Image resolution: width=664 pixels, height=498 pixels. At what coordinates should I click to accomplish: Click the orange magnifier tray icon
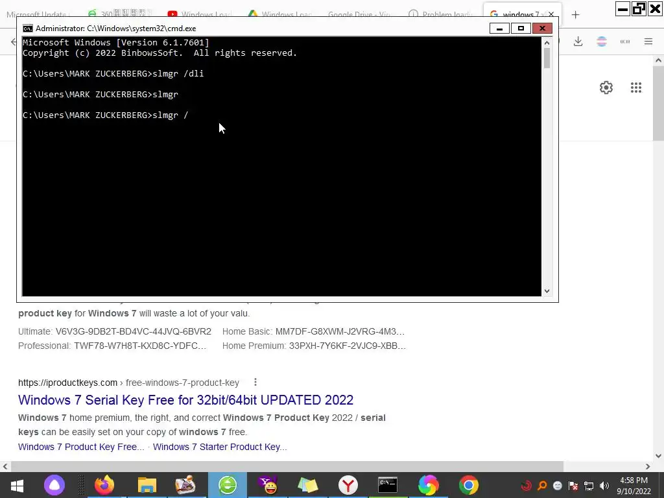(x=542, y=485)
